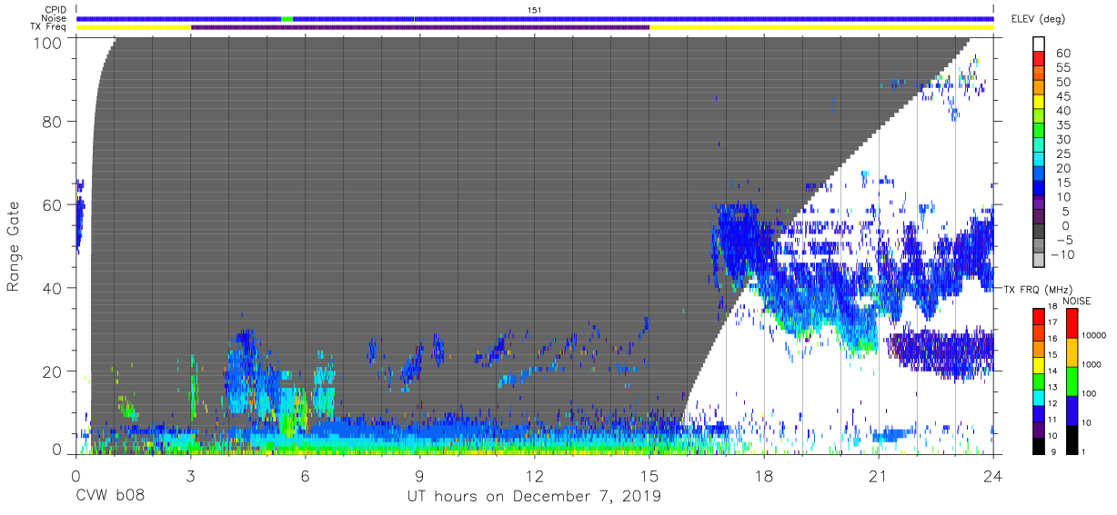Image resolution: width=1117 pixels, height=515 pixels.
Task: Click the red top segment of the TX FRQ bar
Action: [x=1038, y=316]
